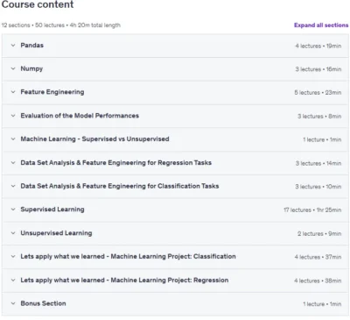Click chevron for Machine Learning Project: Classification
This screenshot has height=320, width=350.
coord(13,257)
